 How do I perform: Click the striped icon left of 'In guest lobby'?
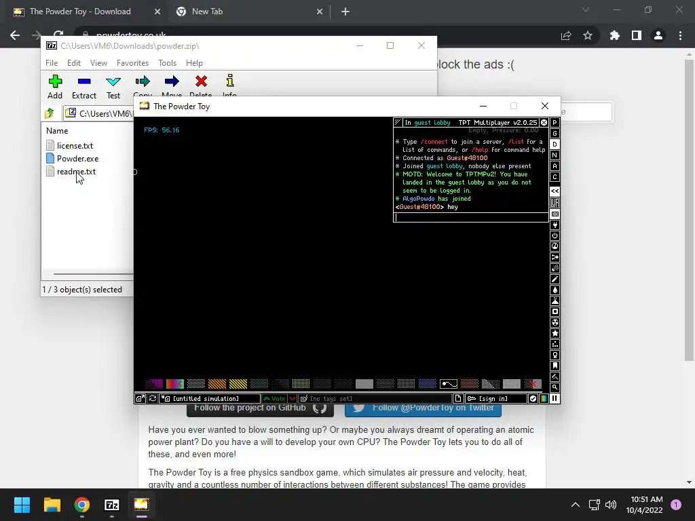pos(398,123)
